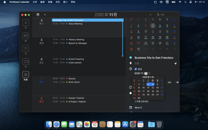Open Notes from the Dock
The height and width of the screenshot is (130, 208).
(118, 124)
